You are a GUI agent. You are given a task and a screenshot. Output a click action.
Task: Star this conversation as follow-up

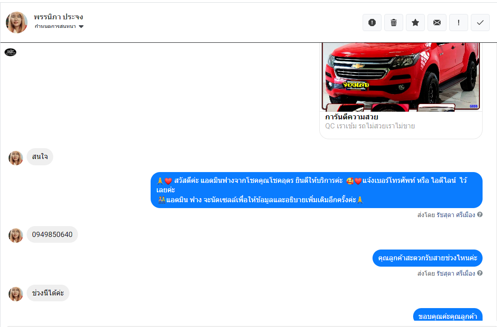coord(415,23)
